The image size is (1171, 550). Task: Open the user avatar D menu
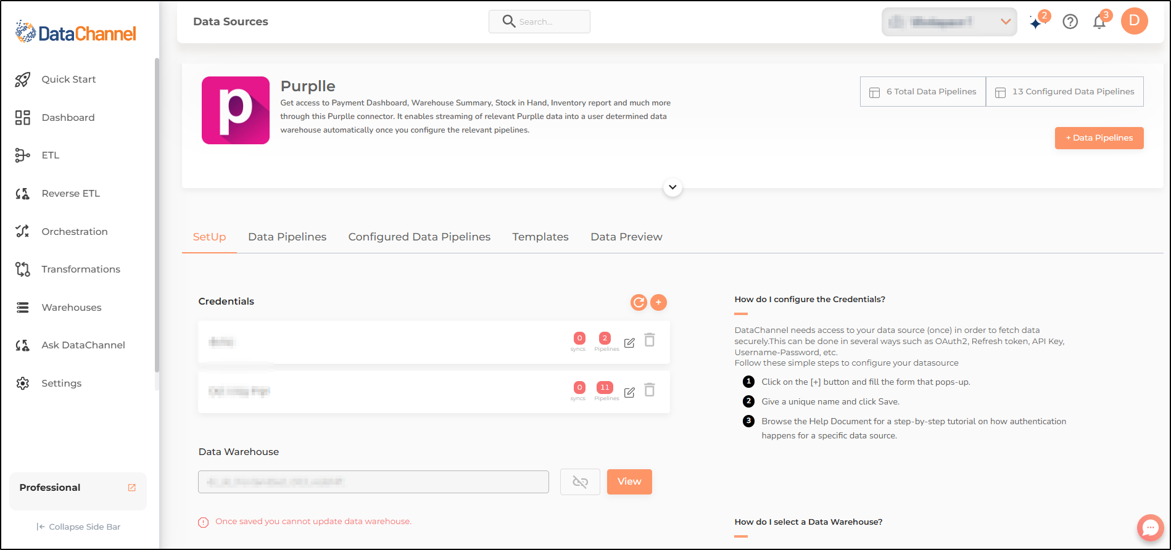tap(1134, 21)
